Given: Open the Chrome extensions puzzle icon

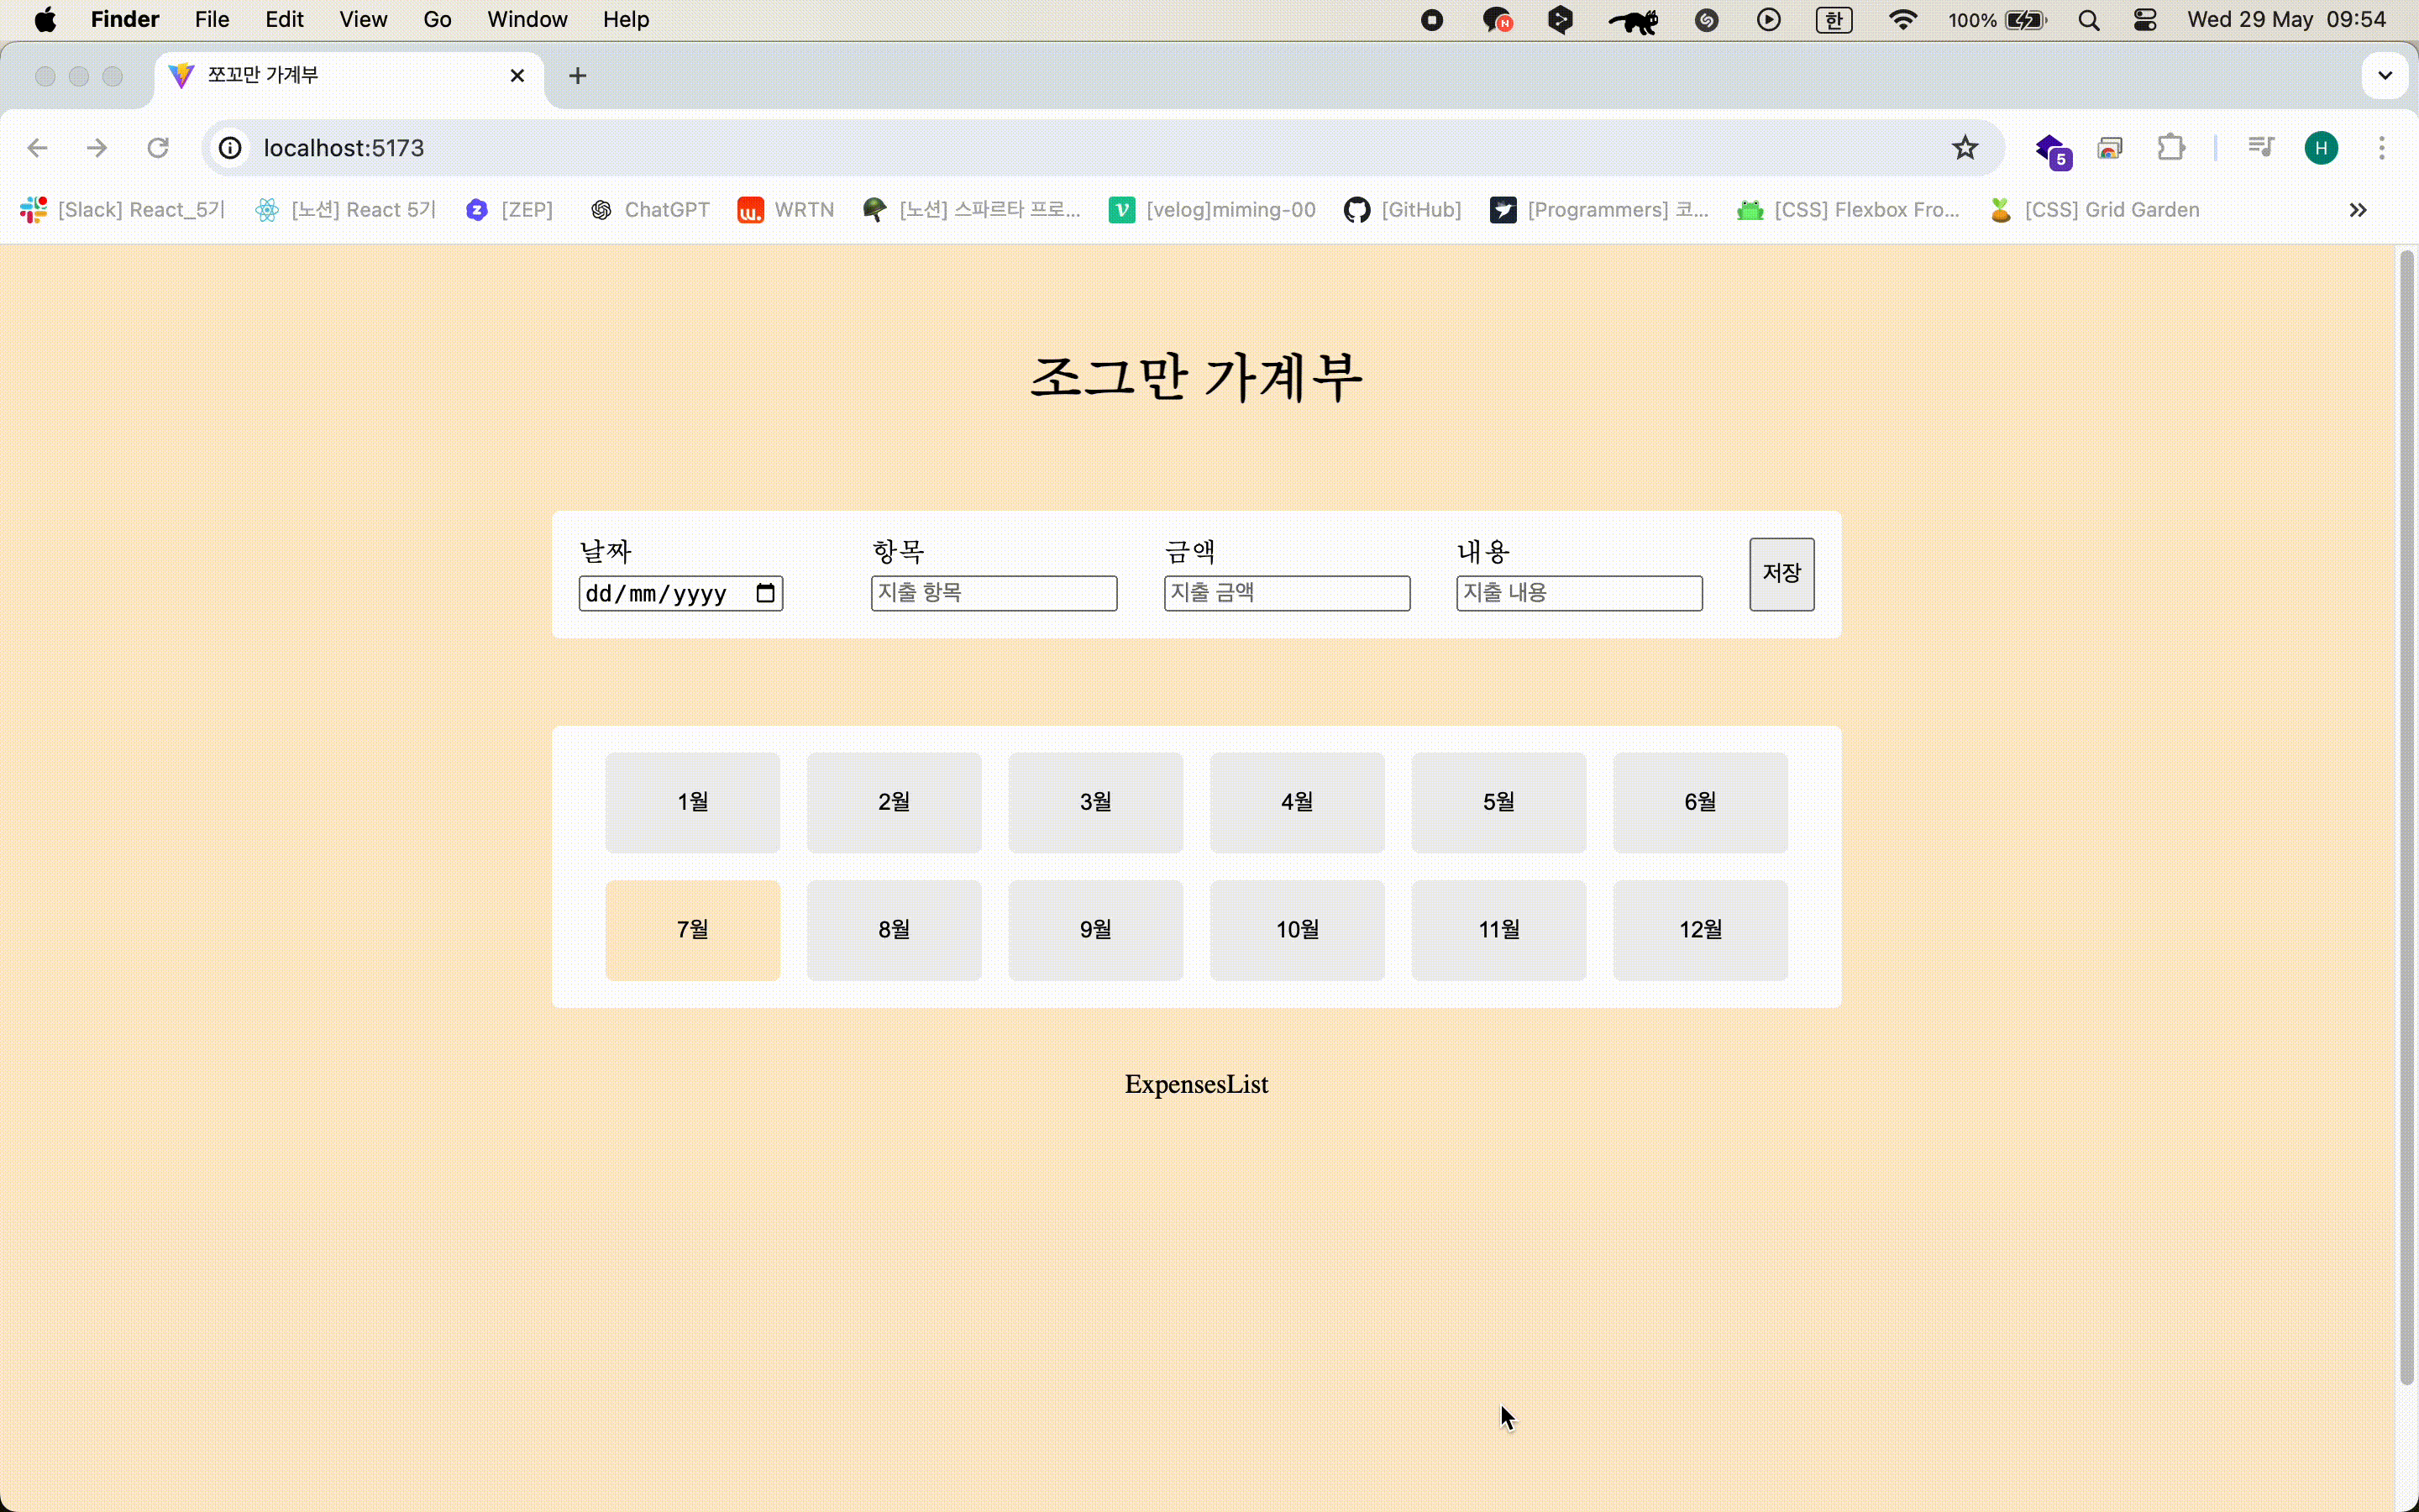Looking at the screenshot, I should [2172, 147].
